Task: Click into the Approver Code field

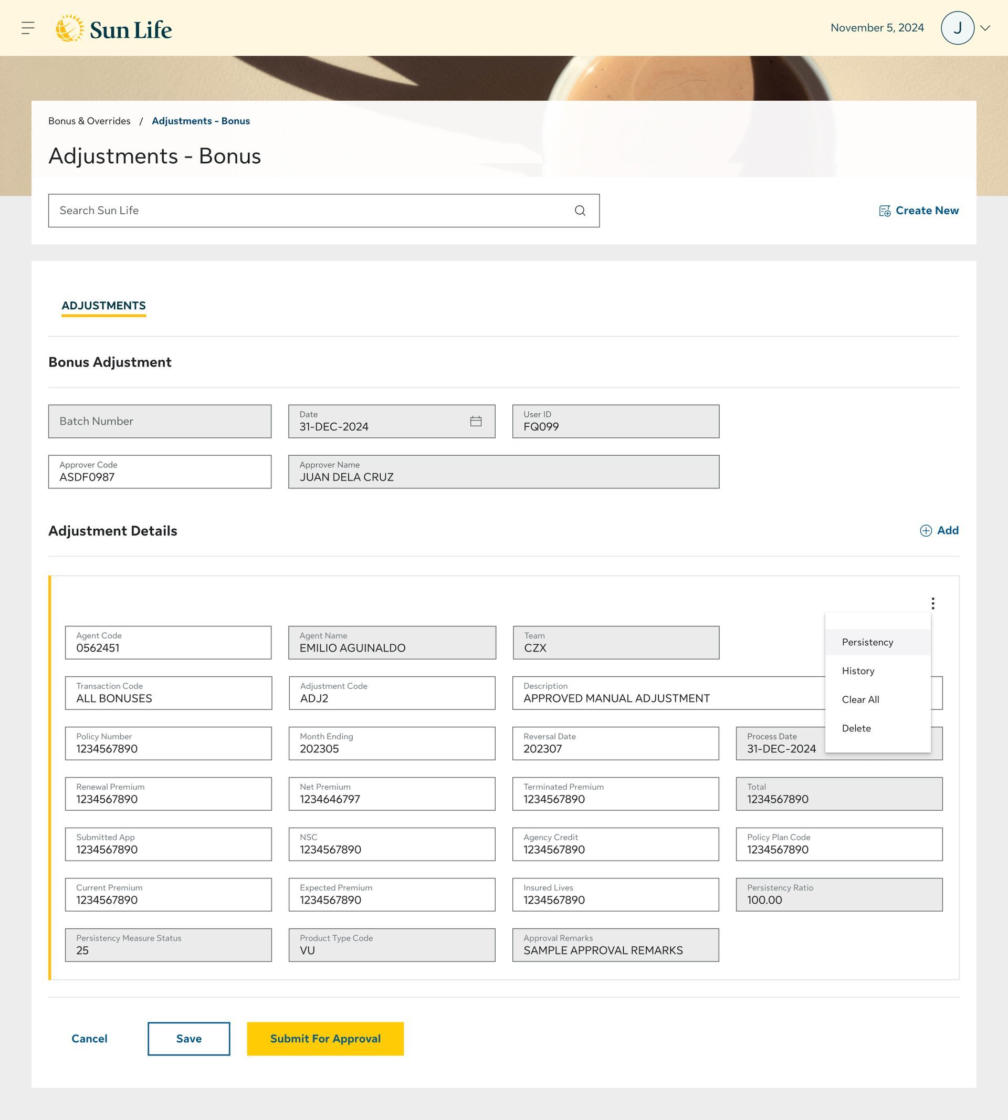Action: [x=160, y=472]
